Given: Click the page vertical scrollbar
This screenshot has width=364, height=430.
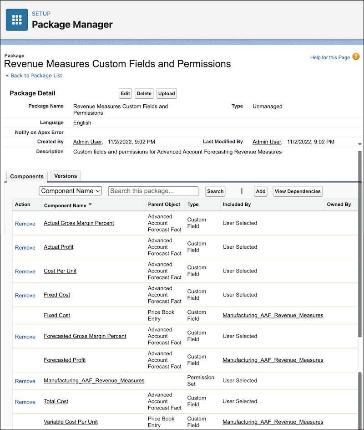Looking at the screenshot, I should (x=360, y=244).
